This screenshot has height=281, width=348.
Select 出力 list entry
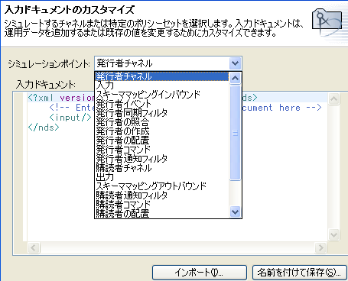tap(162, 177)
